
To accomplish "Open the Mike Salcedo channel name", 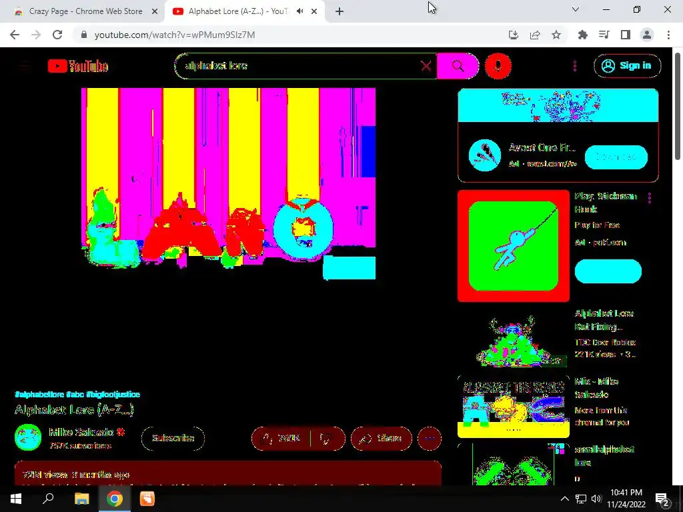I will (x=81, y=432).
